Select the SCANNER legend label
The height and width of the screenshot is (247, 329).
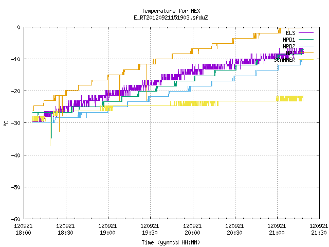click(x=284, y=60)
